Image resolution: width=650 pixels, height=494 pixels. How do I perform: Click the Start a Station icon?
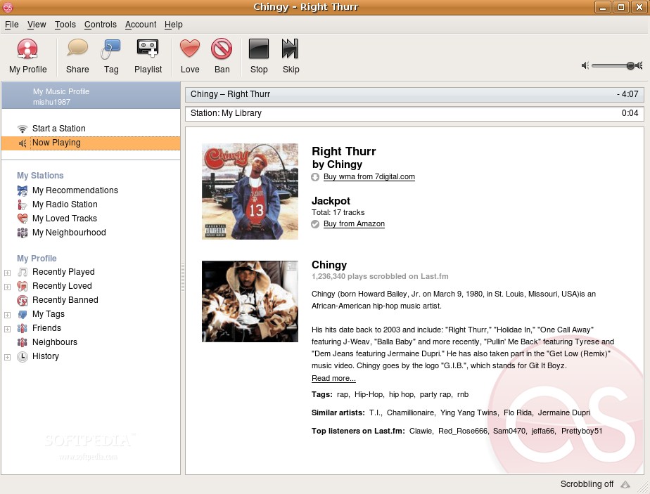pyautogui.click(x=23, y=129)
